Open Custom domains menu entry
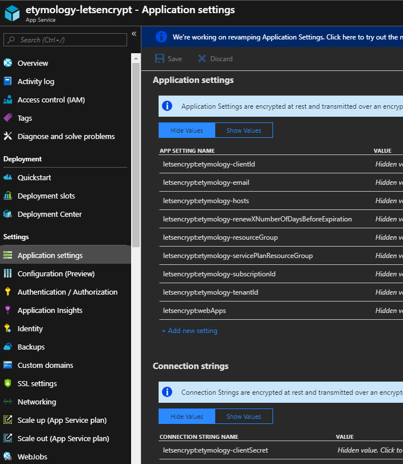403x464 pixels. click(x=65, y=365)
